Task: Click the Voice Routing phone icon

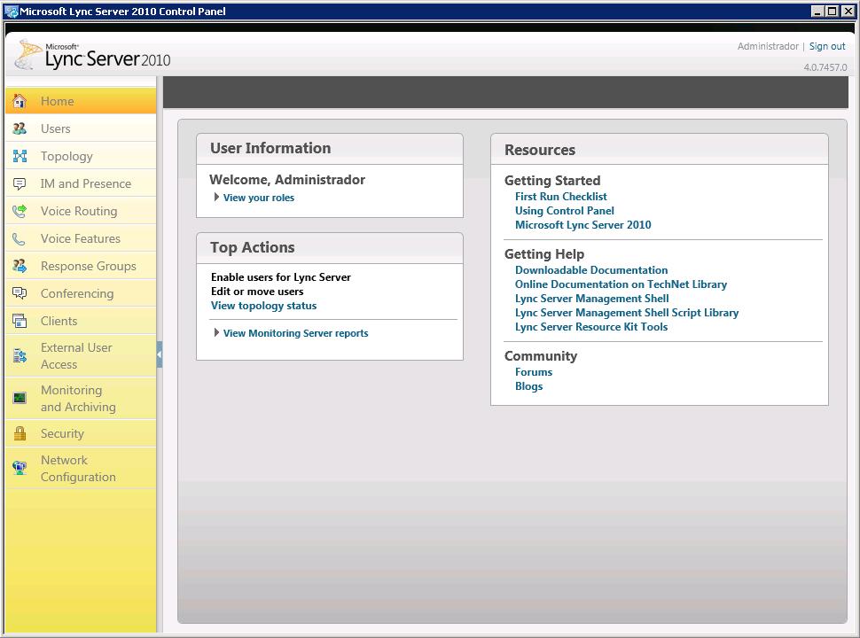Action: 20,211
